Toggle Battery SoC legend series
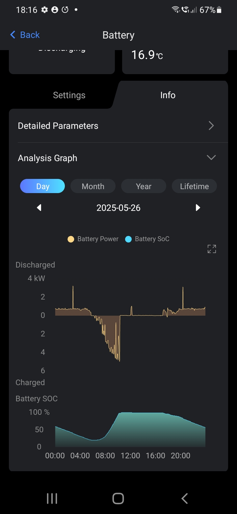Screen dimensions: 237x514 point(147,239)
